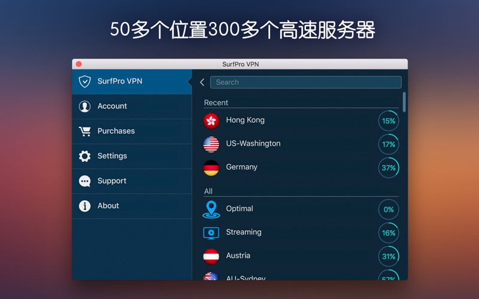Go back using the left chevron

click(x=202, y=82)
